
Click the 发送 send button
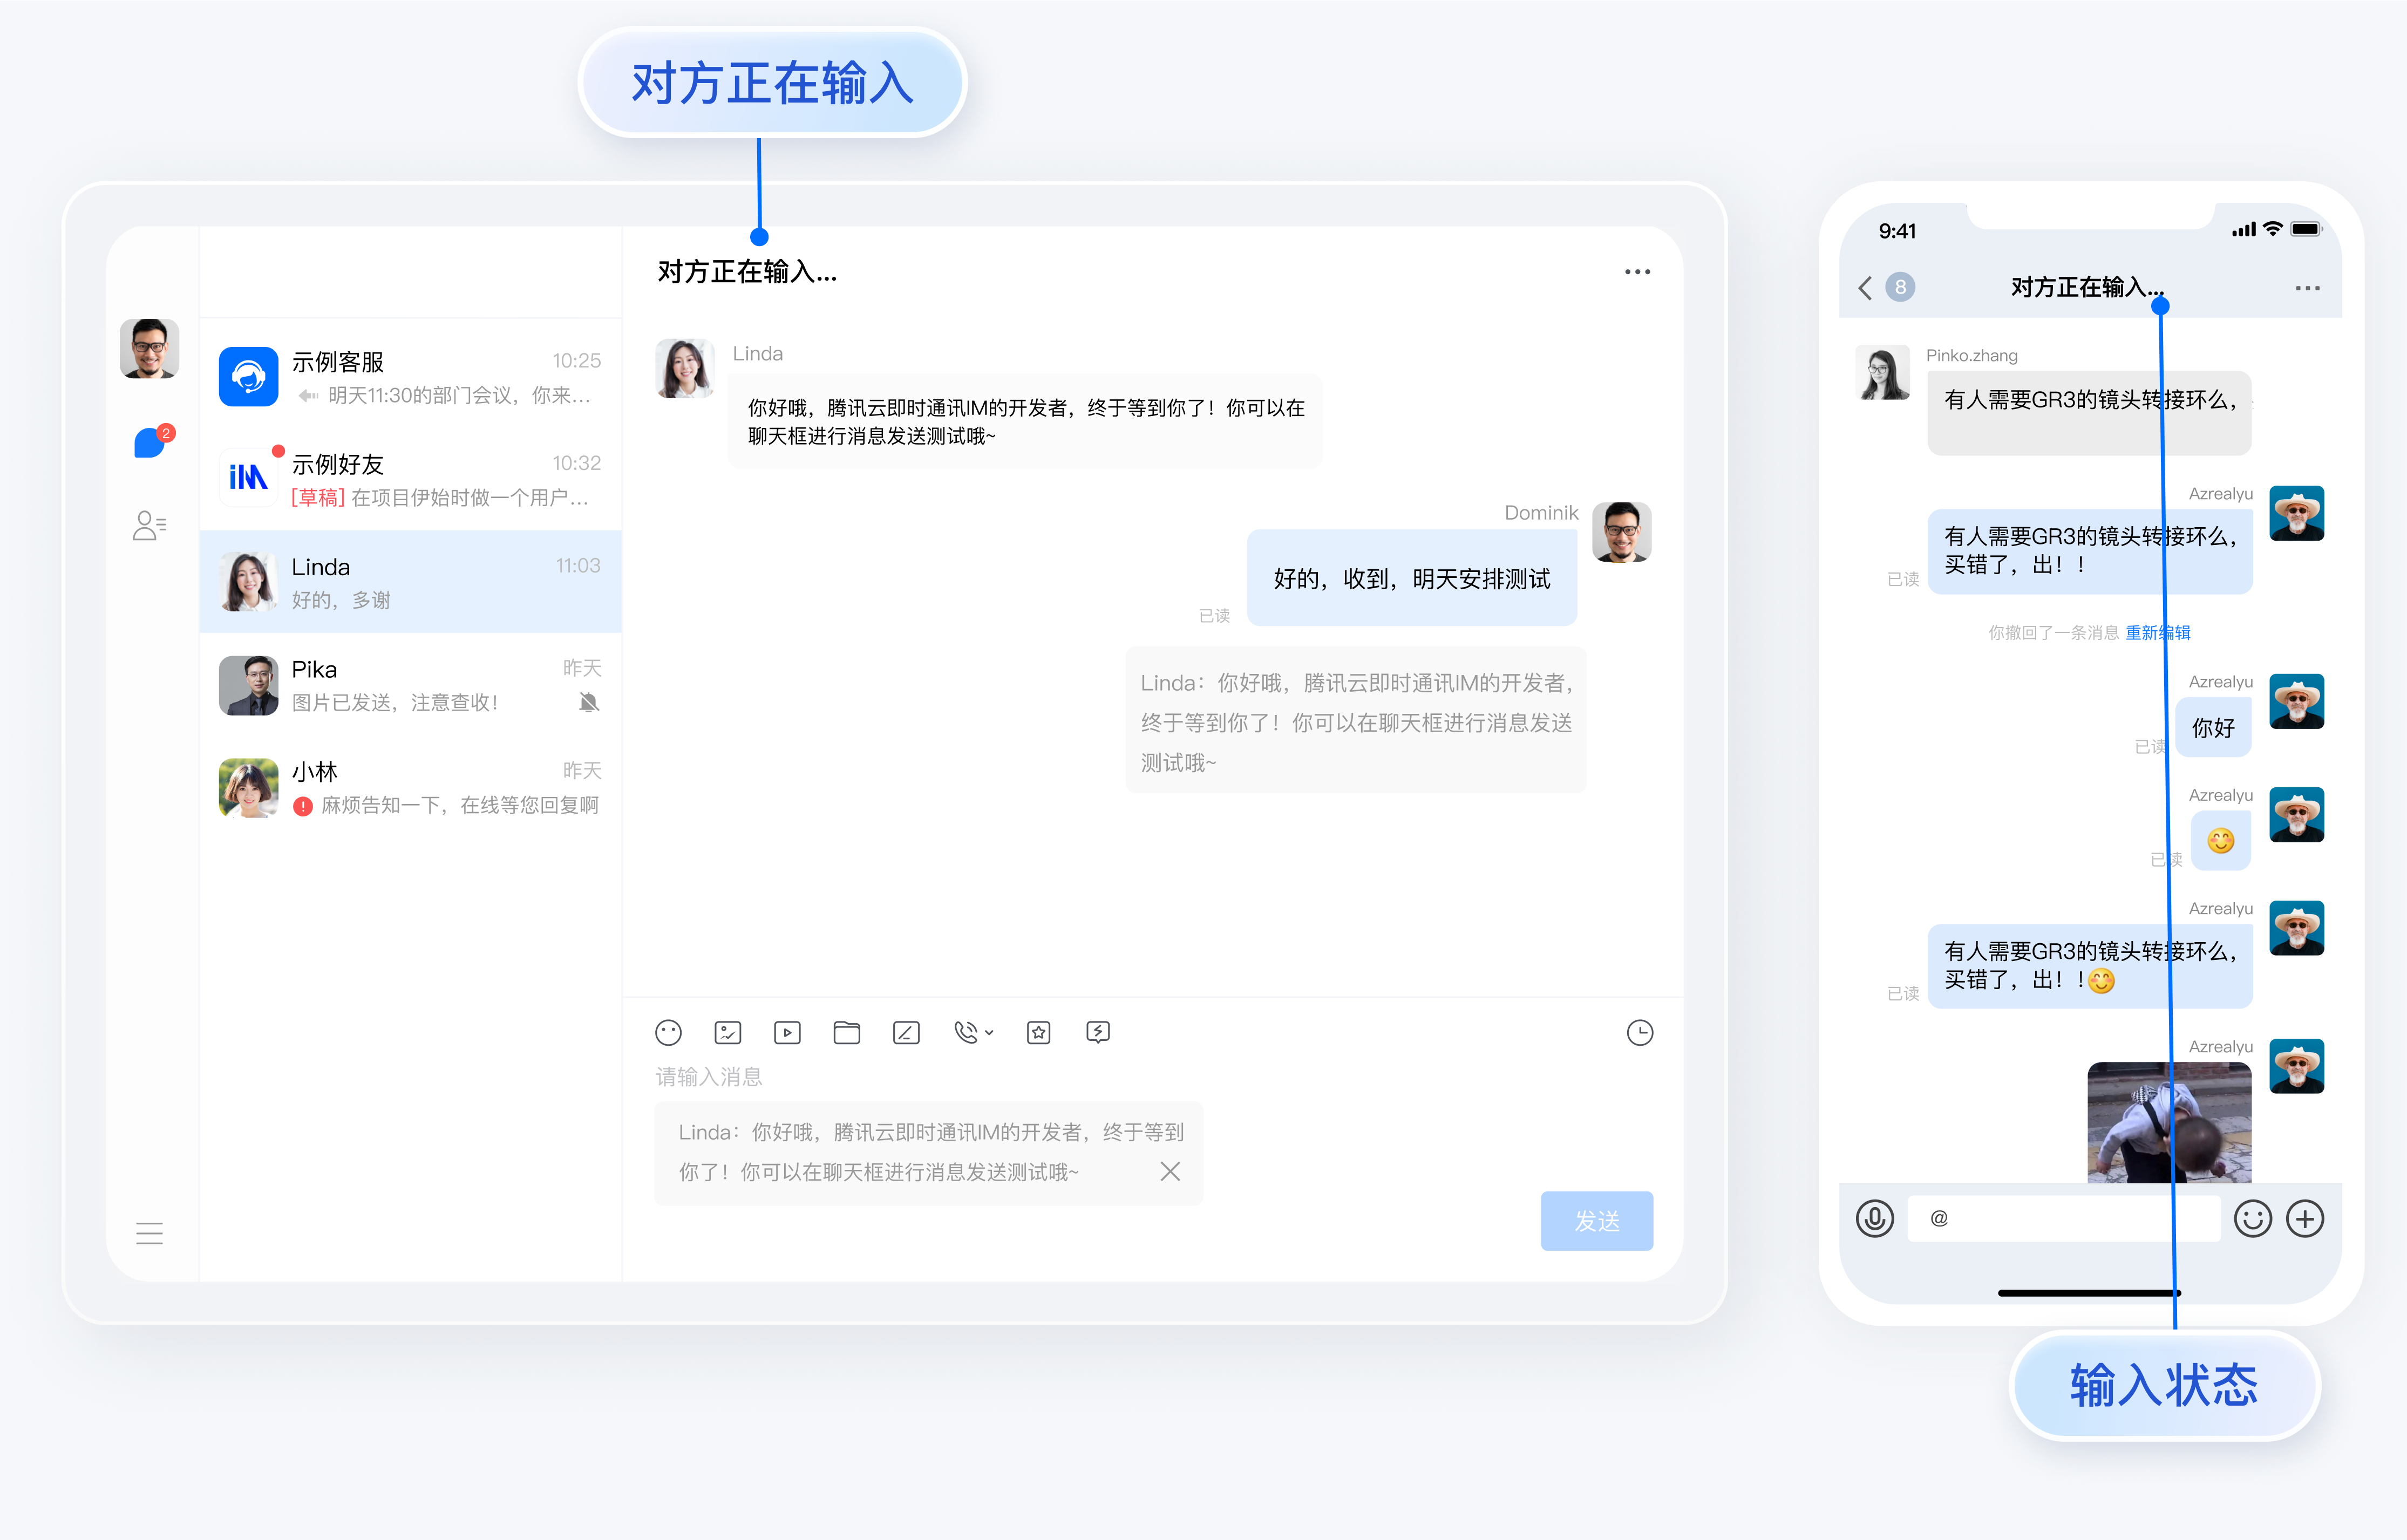(x=1596, y=1220)
